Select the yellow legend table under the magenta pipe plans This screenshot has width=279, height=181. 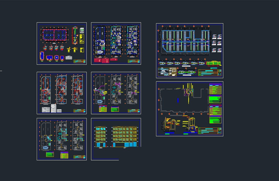pos(103,109)
